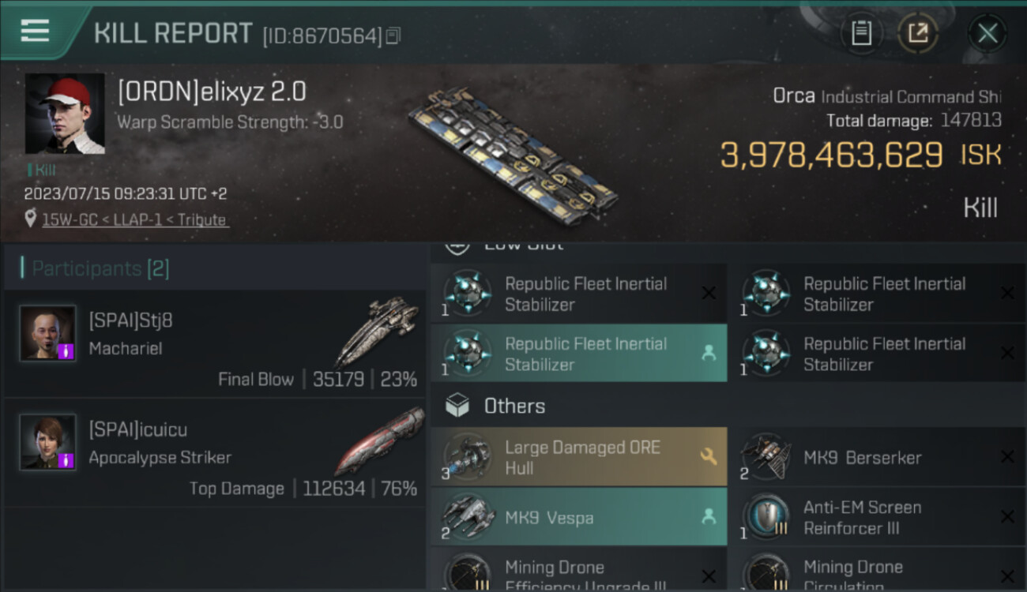The height and width of the screenshot is (592, 1027).
Task: Click the Others section cube icon
Action: point(457,406)
